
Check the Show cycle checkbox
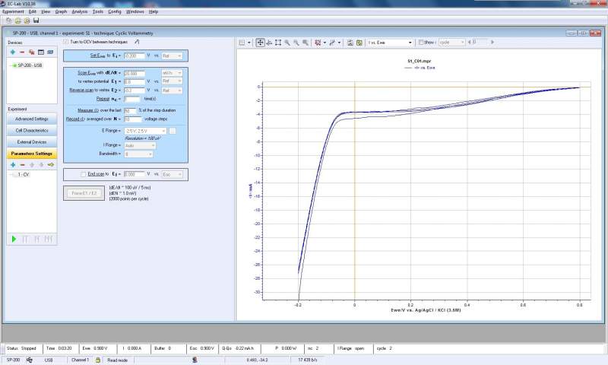[420, 43]
